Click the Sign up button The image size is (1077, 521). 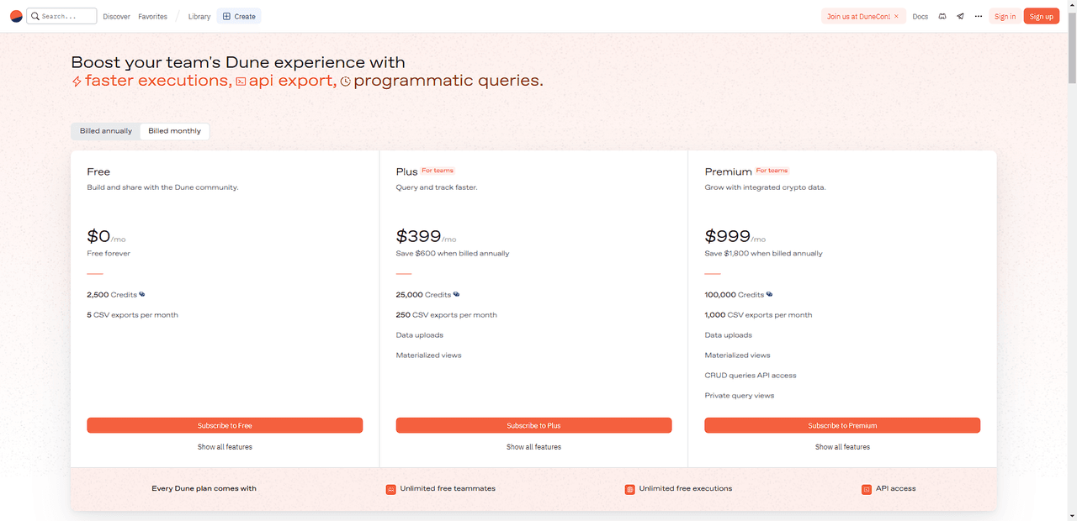point(1041,16)
